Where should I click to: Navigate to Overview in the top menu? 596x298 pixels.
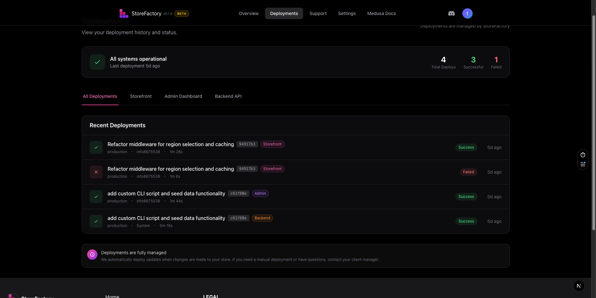tap(248, 13)
